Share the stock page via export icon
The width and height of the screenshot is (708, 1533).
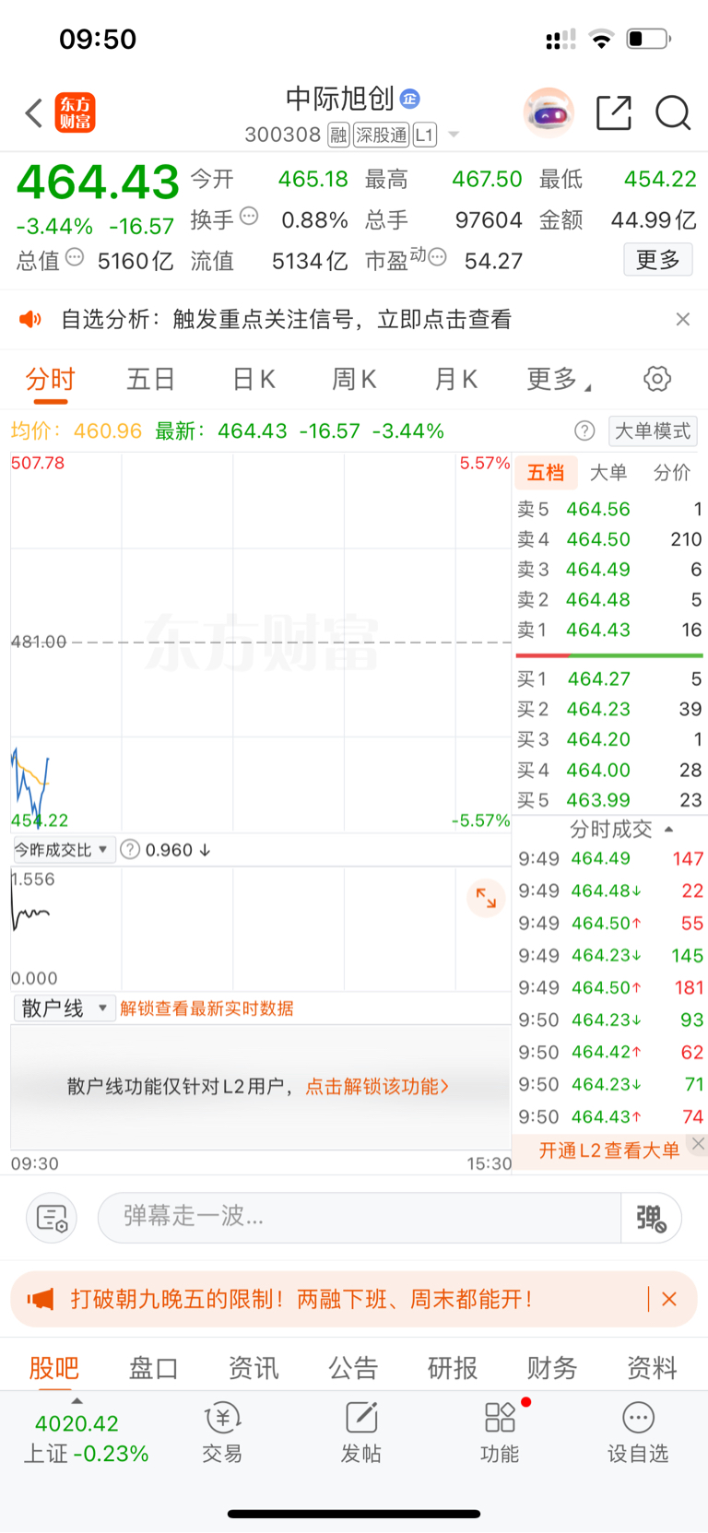[x=614, y=112]
